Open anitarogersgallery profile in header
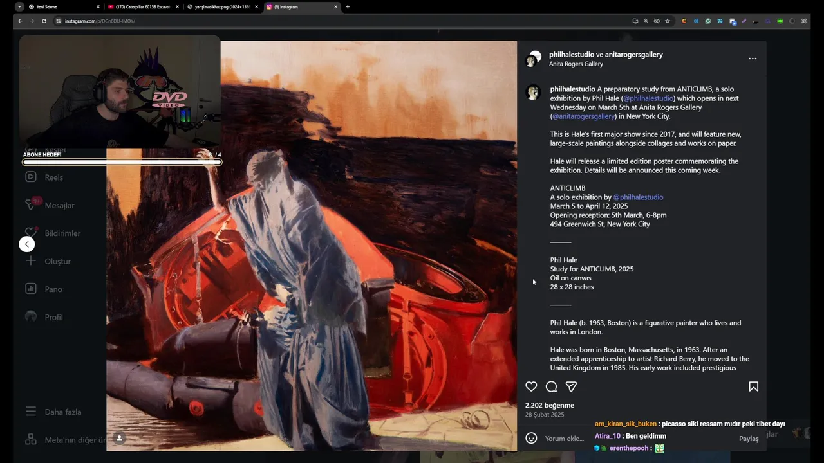 coord(633,55)
